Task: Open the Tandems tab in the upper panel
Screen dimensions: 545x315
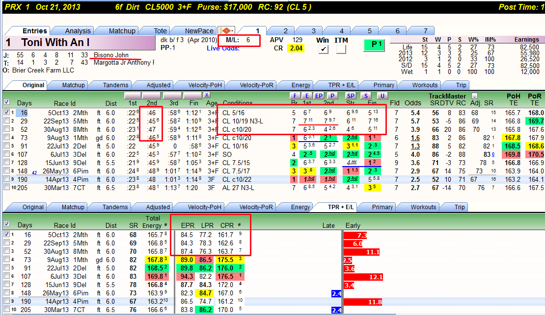Action: (115, 85)
